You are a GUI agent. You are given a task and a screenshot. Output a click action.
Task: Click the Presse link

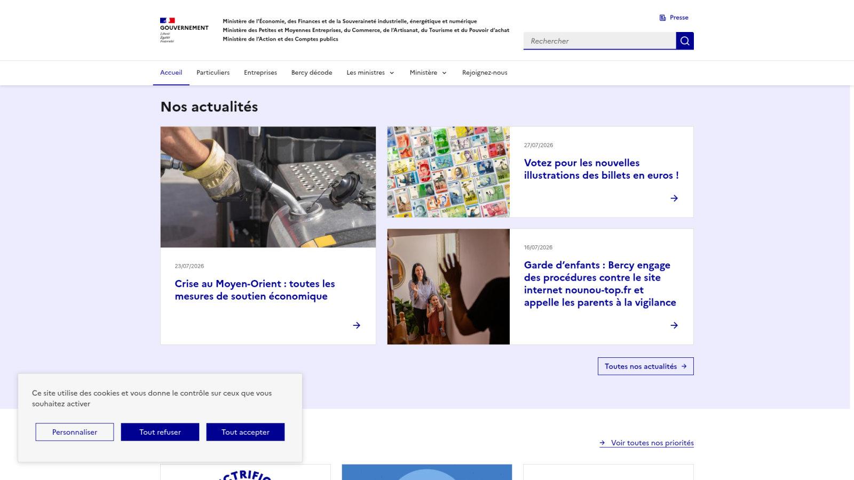[x=674, y=18]
